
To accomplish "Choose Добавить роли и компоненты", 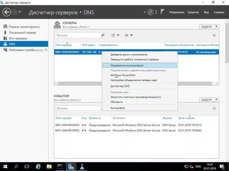I will click(x=140, y=55).
